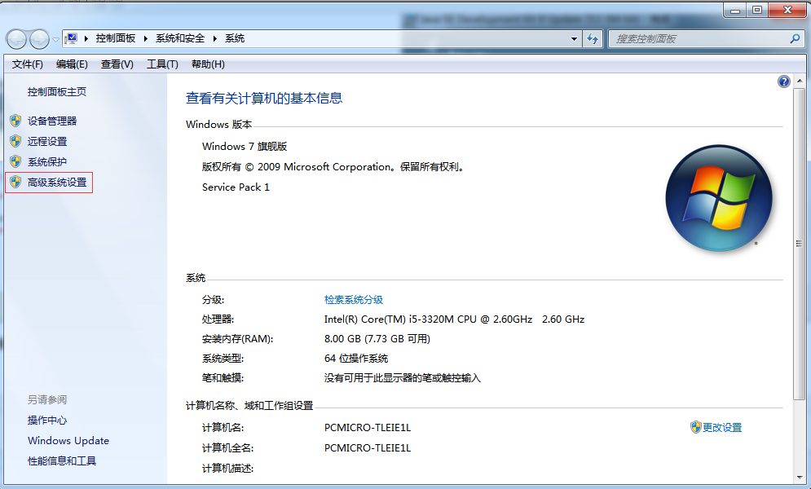Select 系统和安全 in the address breadcrumb
This screenshot has height=489, width=811.
(180, 38)
